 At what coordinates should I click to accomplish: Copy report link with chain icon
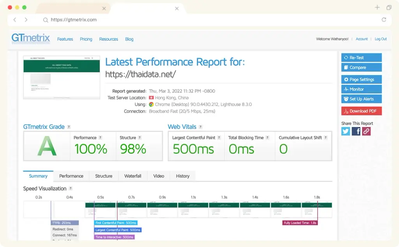click(x=366, y=131)
